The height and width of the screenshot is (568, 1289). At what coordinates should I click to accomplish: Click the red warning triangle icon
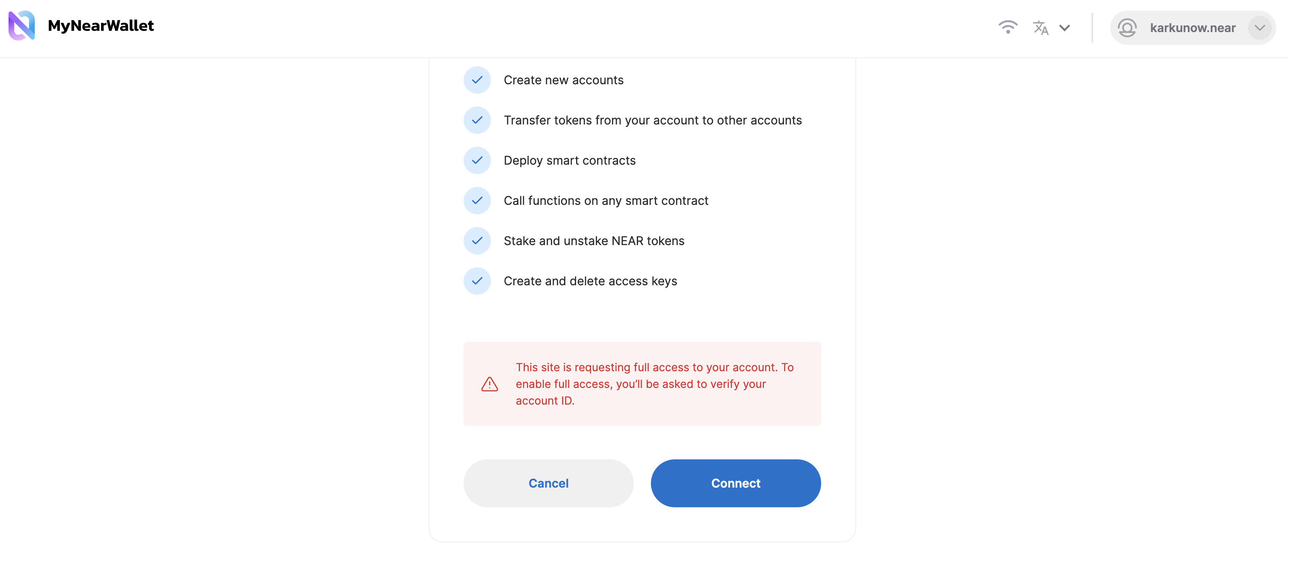pos(489,384)
